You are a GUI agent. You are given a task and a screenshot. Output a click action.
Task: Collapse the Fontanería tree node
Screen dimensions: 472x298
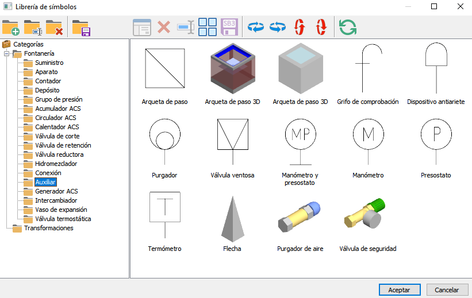[x=6, y=54]
